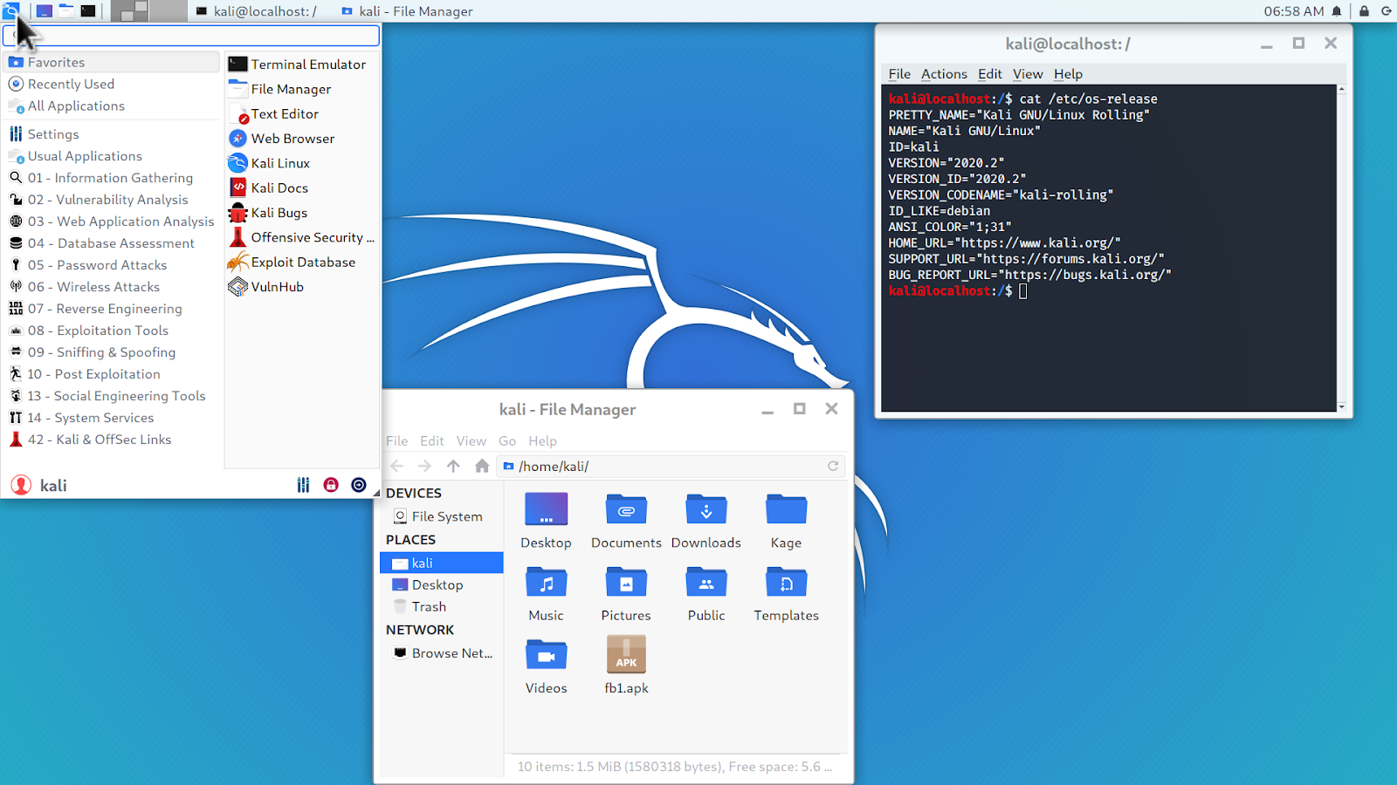Open 05 - Password Attacks category
Image resolution: width=1397 pixels, height=785 pixels.
(113, 265)
